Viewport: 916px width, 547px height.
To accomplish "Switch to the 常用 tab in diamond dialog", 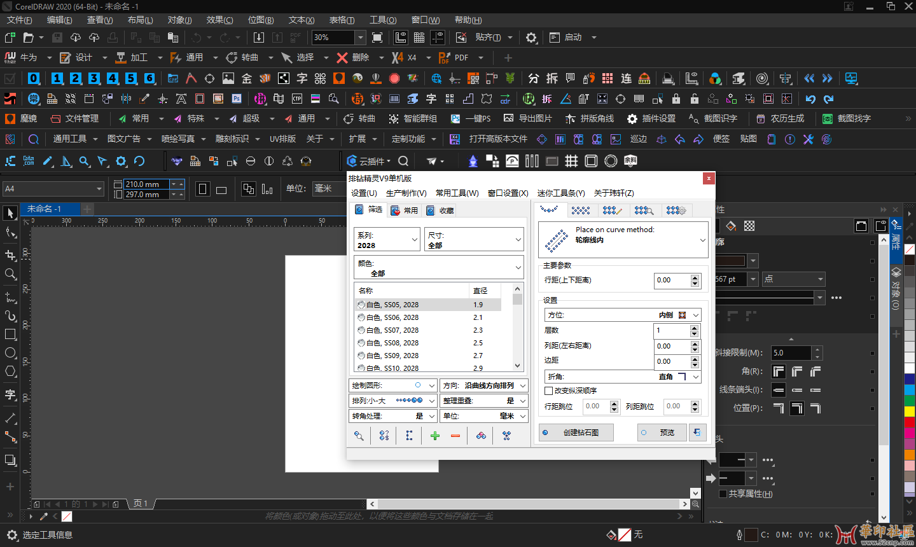I will [405, 211].
